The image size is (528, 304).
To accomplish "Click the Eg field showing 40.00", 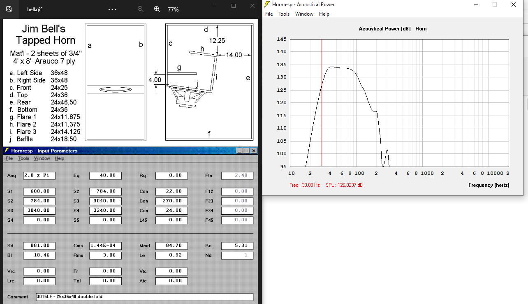I will tap(105, 176).
